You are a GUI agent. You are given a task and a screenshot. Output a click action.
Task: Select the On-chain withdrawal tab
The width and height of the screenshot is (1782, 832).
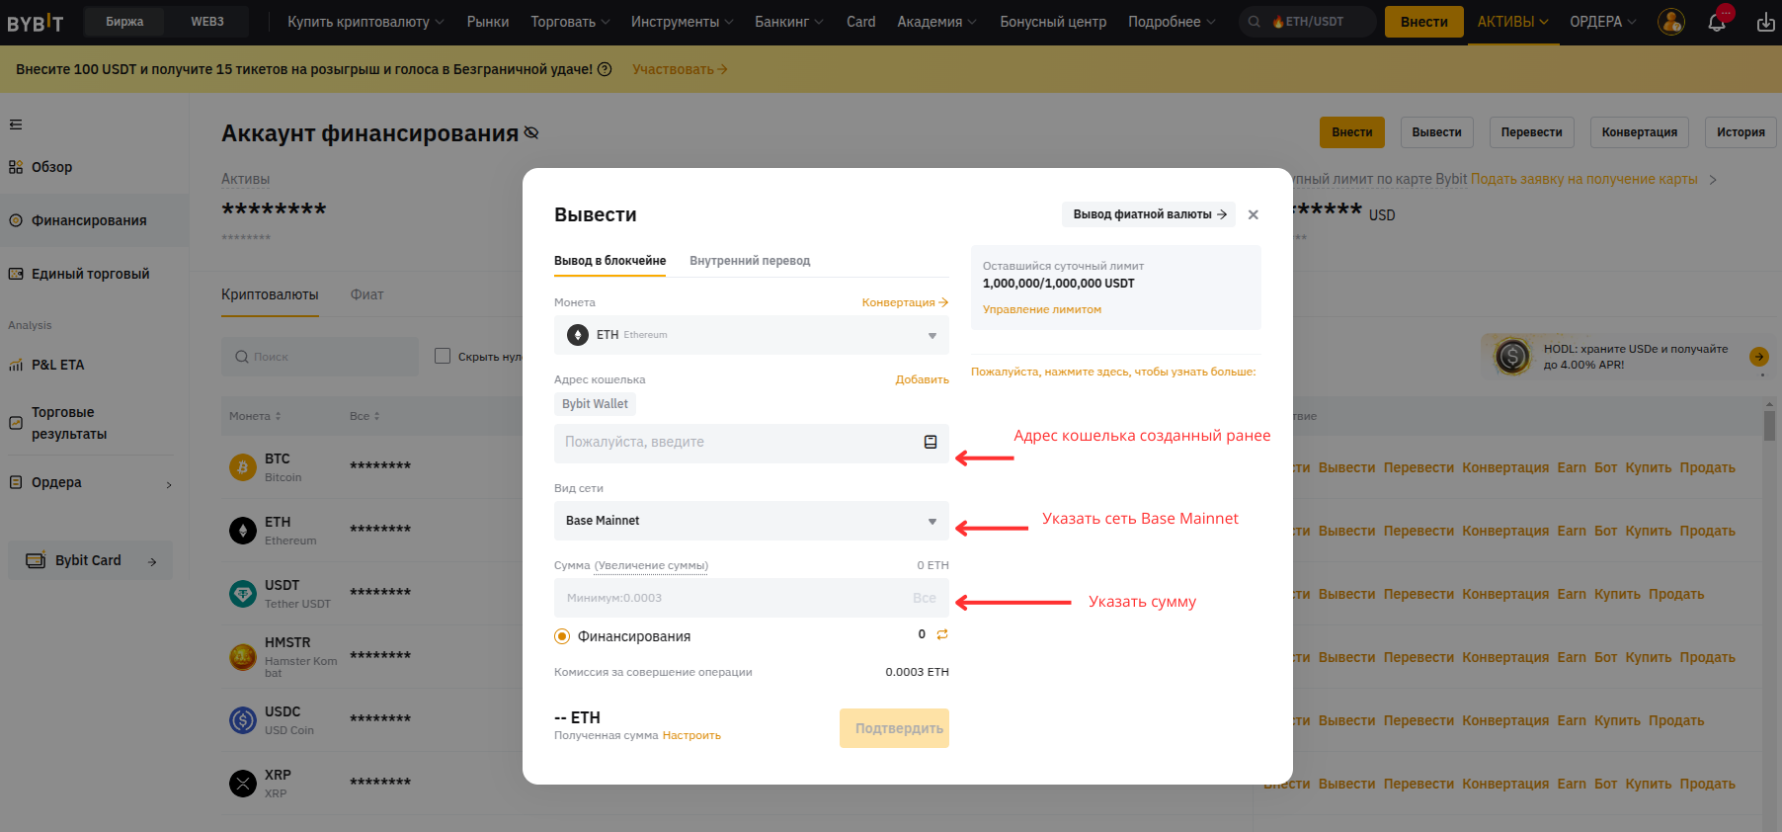(x=609, y=261)
